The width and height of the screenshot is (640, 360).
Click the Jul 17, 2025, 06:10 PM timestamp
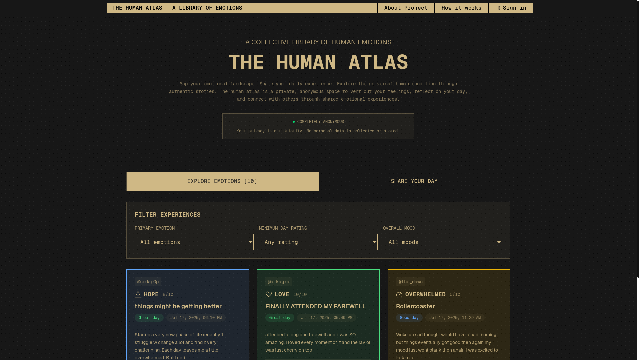[196, 318]
